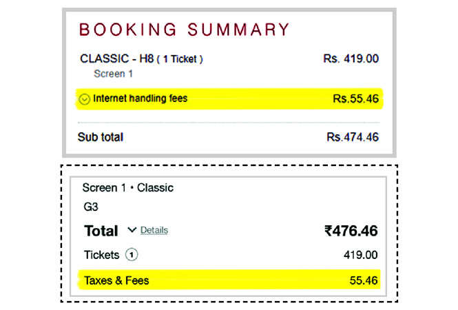Screen dimensions: 458x310
Task: Click the BOOKING SUMMARY heading
Action: point(185,30)
